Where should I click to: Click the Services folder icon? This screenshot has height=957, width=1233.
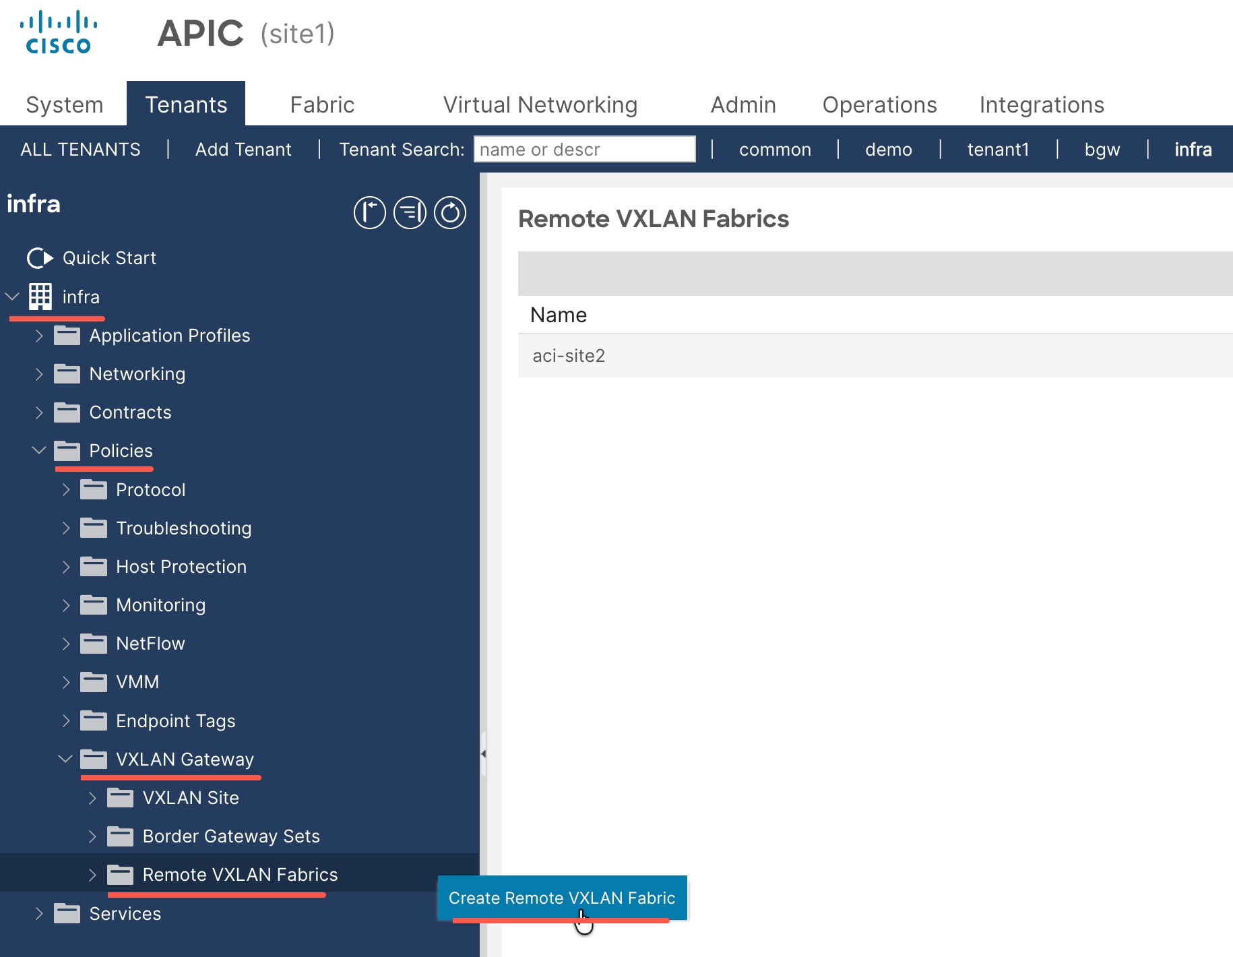[x=67, y=913]
